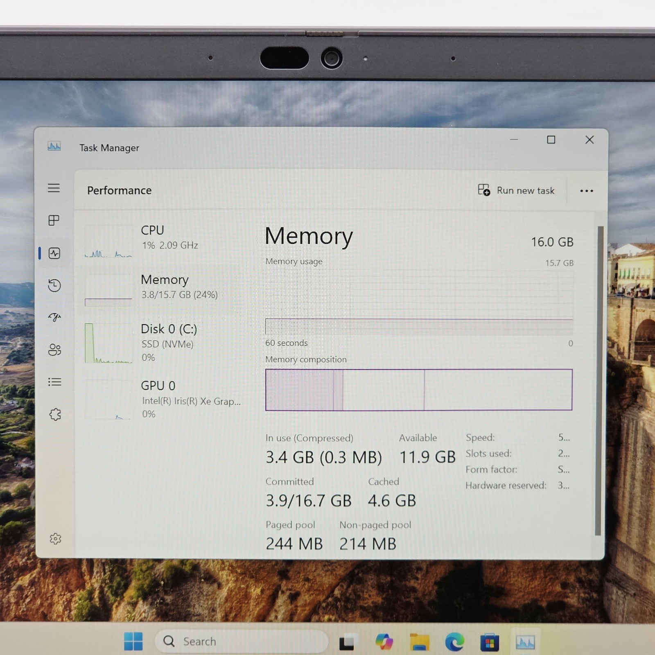
Task: Select GPU 0 Intel Iris Xe entry
Action: (x=164, y=399)
